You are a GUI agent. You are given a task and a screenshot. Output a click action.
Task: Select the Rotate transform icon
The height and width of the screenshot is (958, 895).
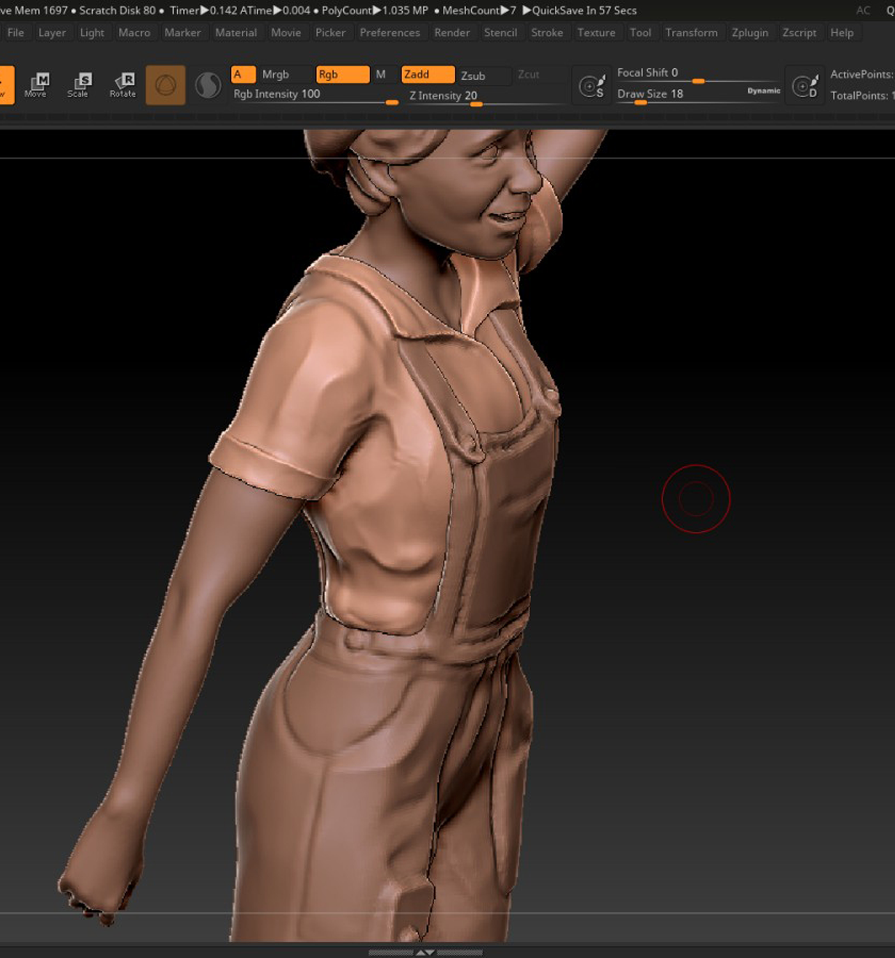pyautogui.click(x=123, y=85)
